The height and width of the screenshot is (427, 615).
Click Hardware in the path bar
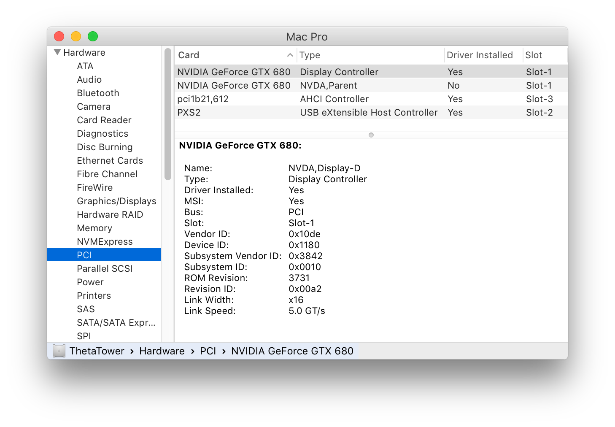pos(162,351)
